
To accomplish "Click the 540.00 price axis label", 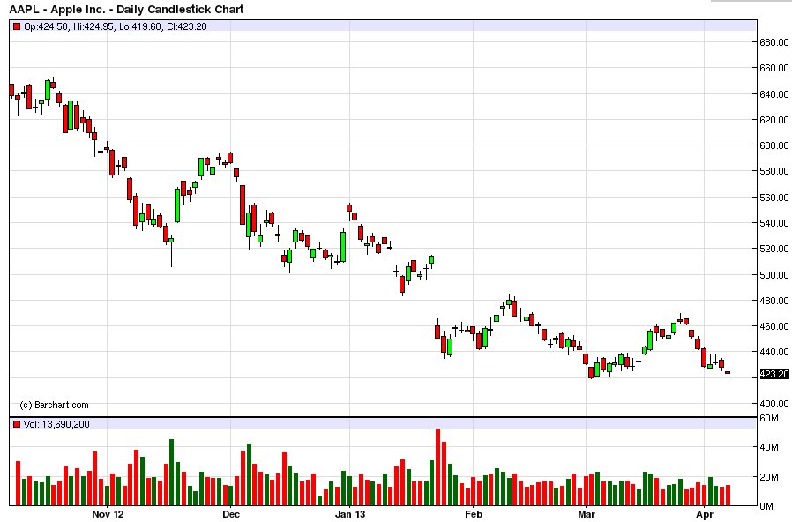I will [x=773, y=223].
